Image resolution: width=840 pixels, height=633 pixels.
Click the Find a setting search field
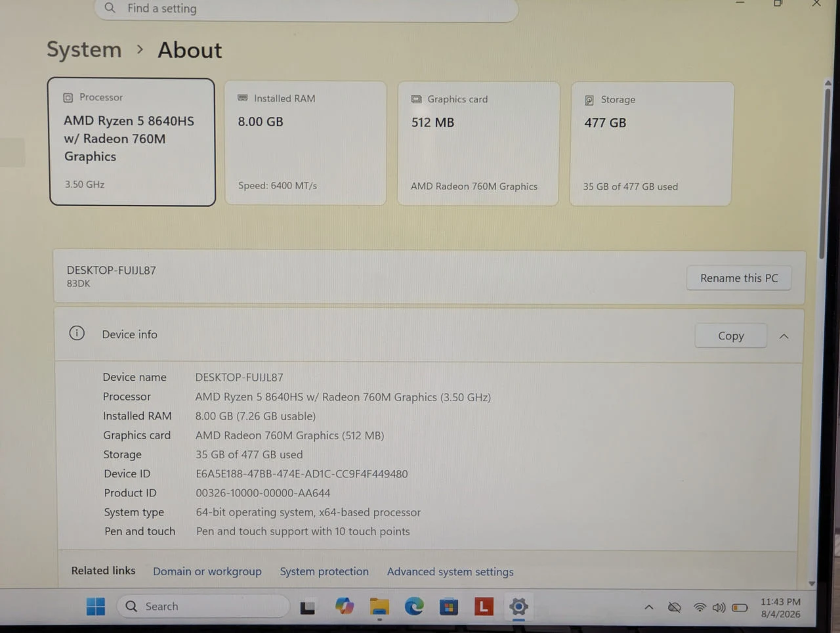(306, 9)
